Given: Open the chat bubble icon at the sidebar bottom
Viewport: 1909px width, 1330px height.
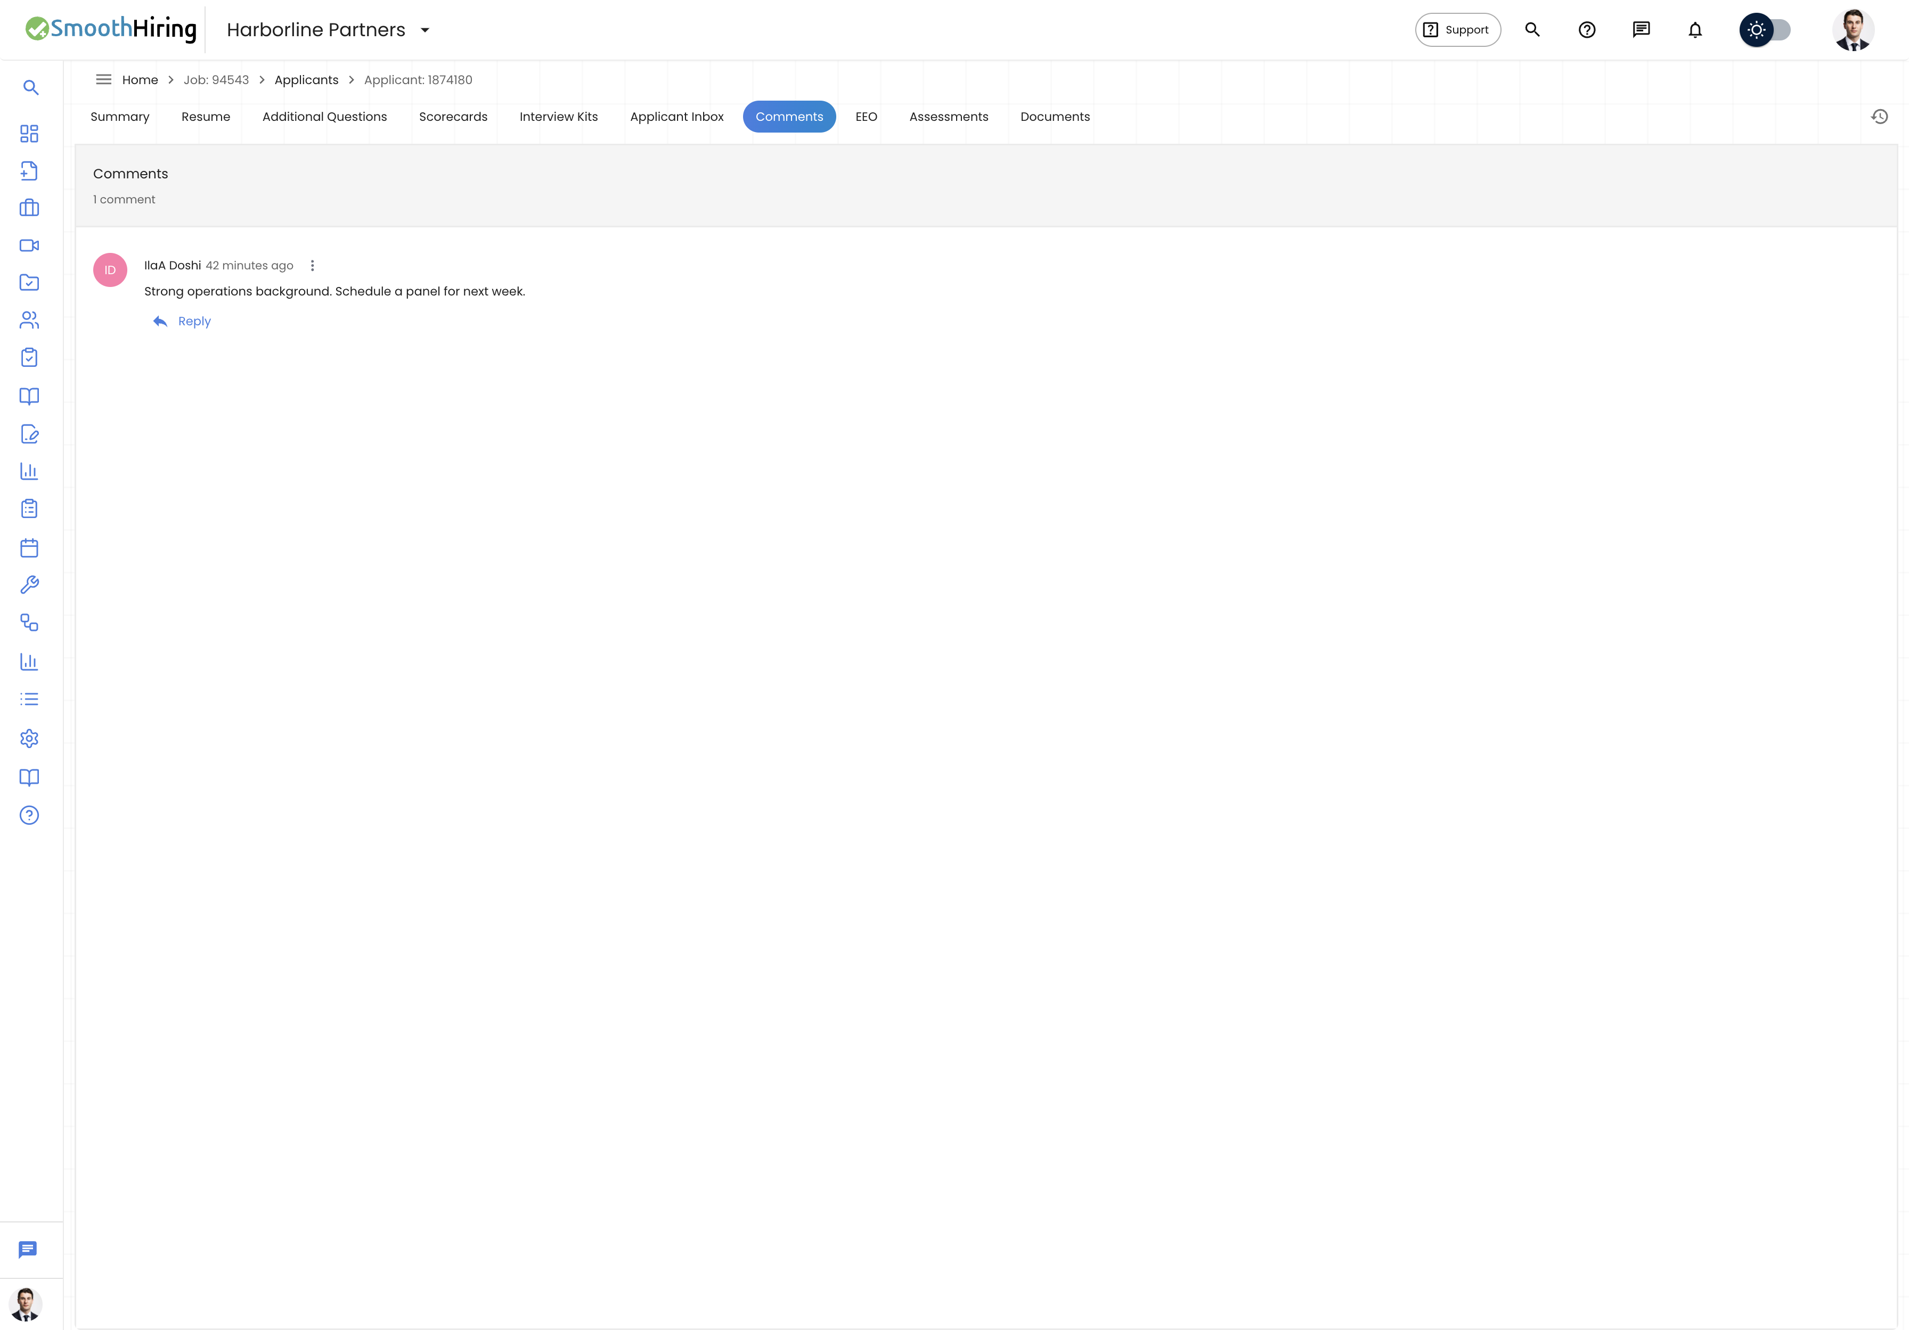Looking at the screenshot, I should coord(28,1250).
